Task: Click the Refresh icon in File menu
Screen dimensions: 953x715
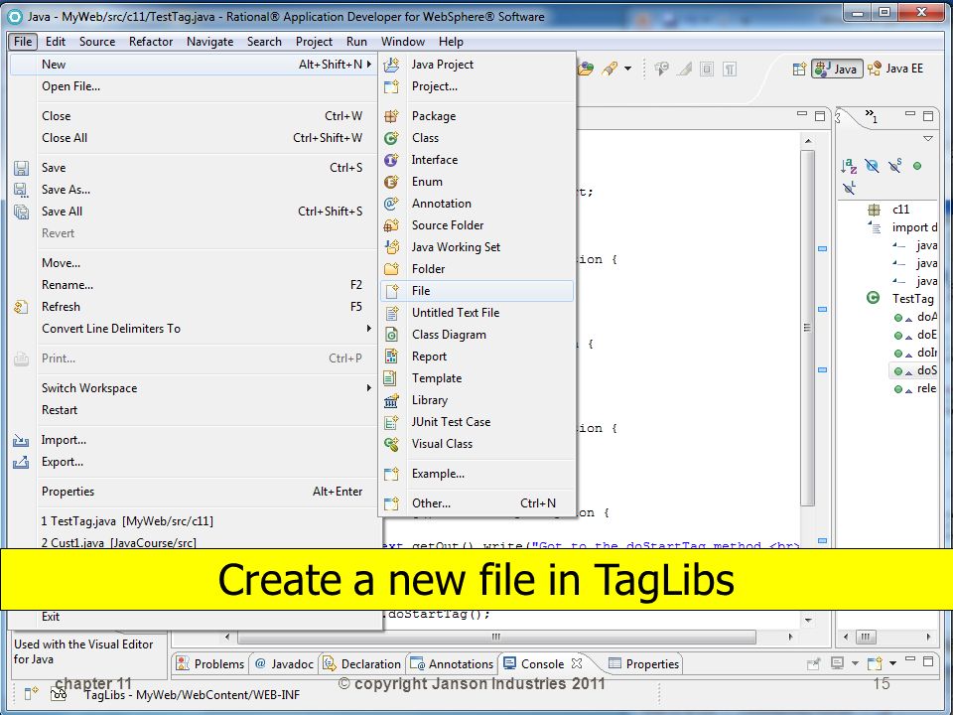Action: click(x=21, y=307)
